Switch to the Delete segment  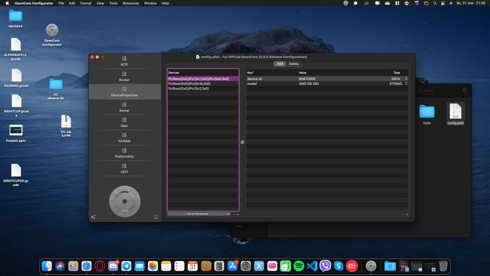[x=294, y=64]
